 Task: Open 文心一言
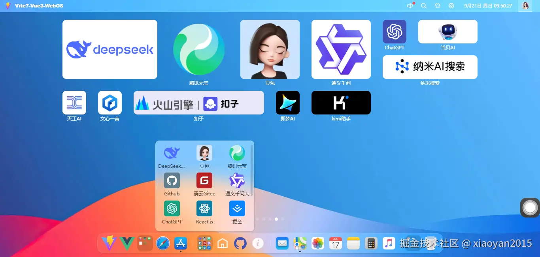110,102
